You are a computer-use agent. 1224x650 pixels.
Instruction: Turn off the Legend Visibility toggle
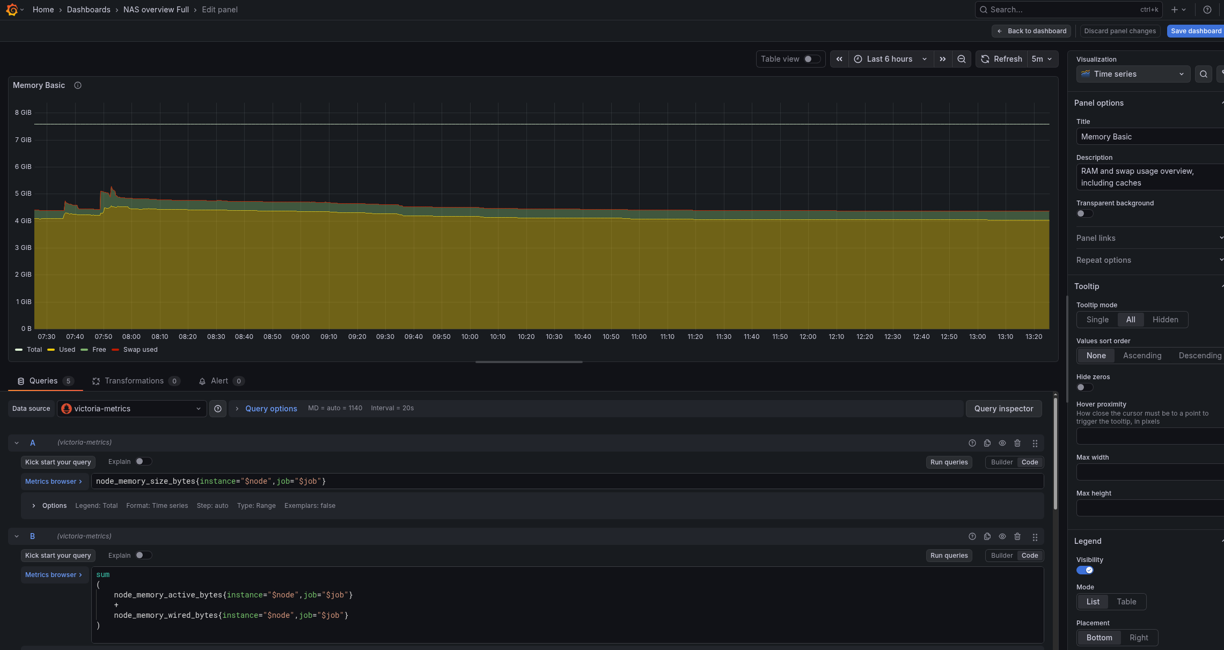1084,570
